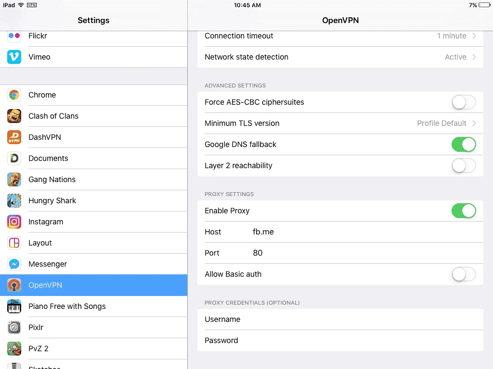Open Pixlr settings row
Viewport: 493px width, 369px height.
tap(94, 327)
